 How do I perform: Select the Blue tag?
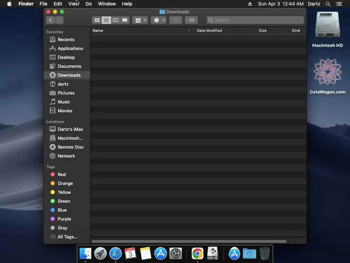[x=67, y=210]
